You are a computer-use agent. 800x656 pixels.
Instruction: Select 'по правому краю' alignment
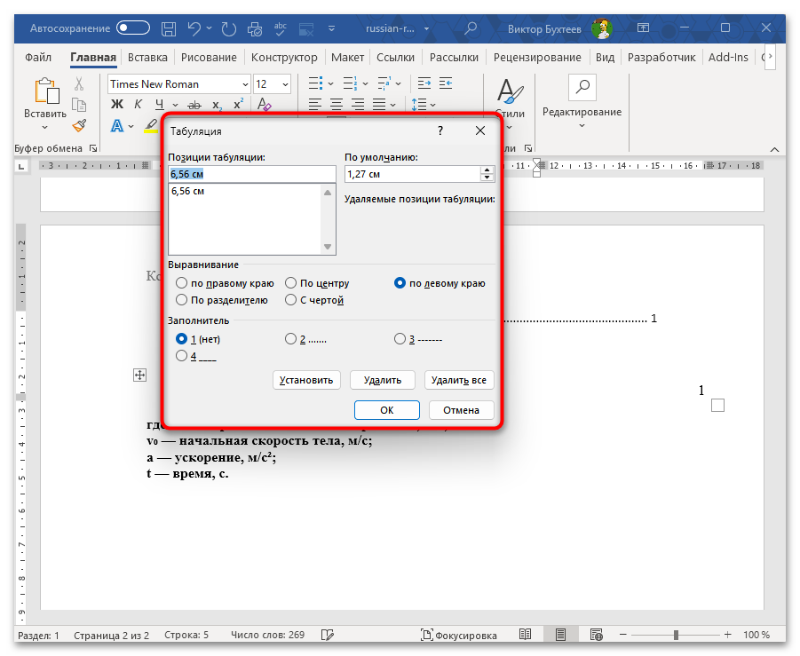(x=225, y=283)
